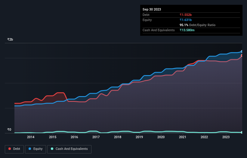Toggle the Debt series legend button
The height and width of the screenshot is (158, 247).
click(x=14, y=149)
